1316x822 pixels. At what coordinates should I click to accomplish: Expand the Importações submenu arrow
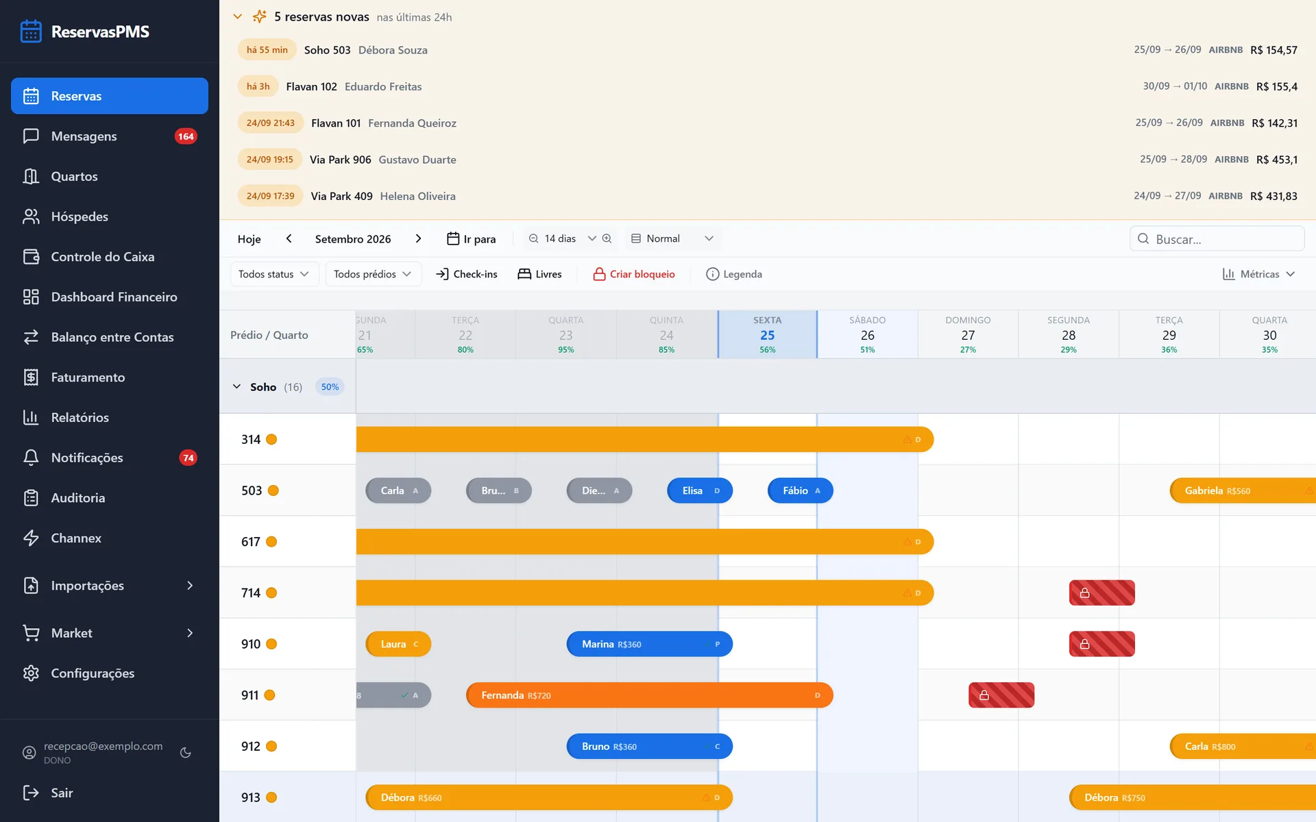pyautogui.click(x=190, y=586)
